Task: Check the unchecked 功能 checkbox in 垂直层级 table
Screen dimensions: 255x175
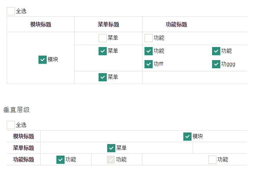Action: [212, 160]
